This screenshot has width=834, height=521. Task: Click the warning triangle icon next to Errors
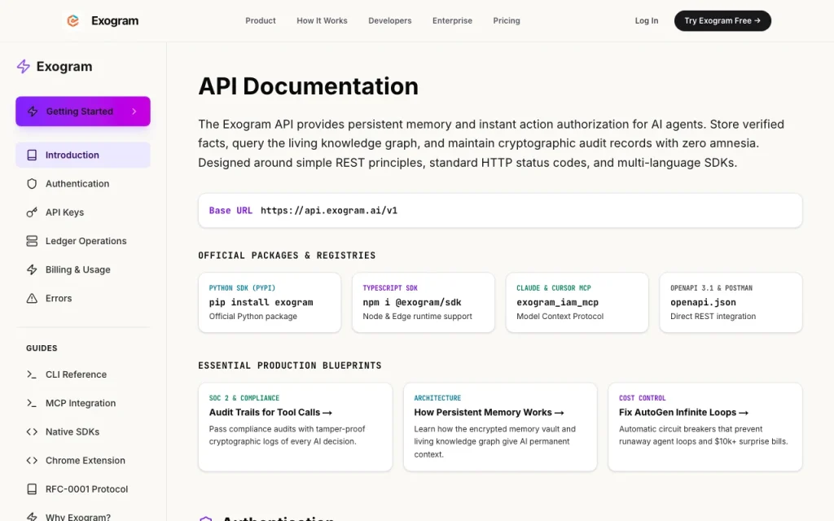(x=32, y=298)
